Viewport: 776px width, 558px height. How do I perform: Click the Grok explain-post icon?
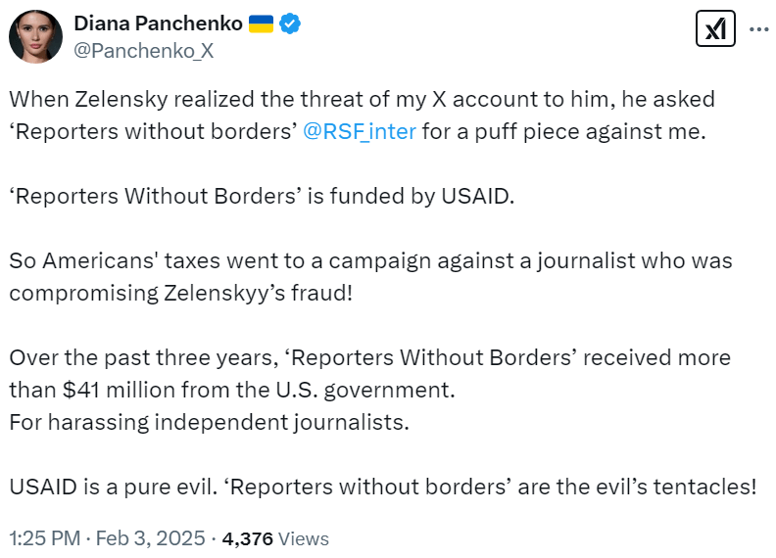[715, 30]
